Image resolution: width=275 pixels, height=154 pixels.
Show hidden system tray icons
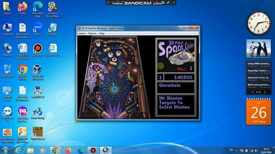tap(237, 151)
